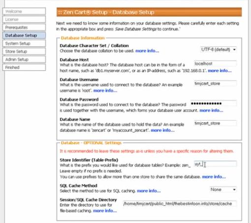Click the Session/SQL Cache Directory field

click(180, 204)
